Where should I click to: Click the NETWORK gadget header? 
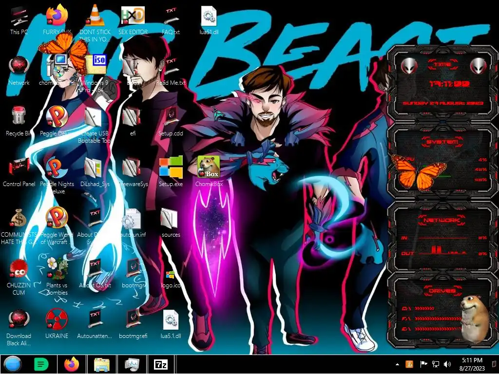442,220
